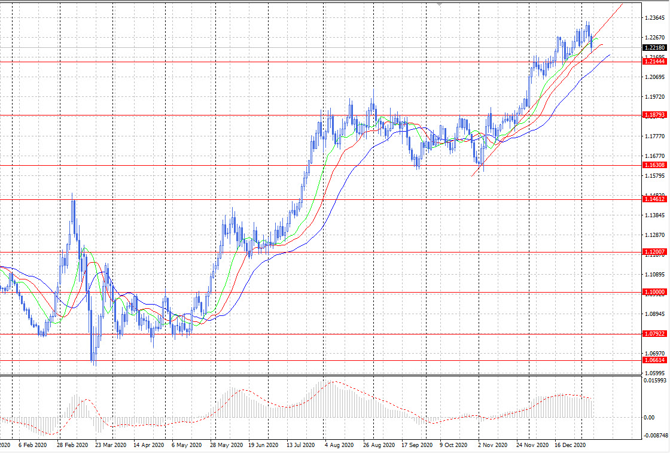Click the date label 26 Aug 2020
This screenshot has height=453, width=670.
pos(379,445)
